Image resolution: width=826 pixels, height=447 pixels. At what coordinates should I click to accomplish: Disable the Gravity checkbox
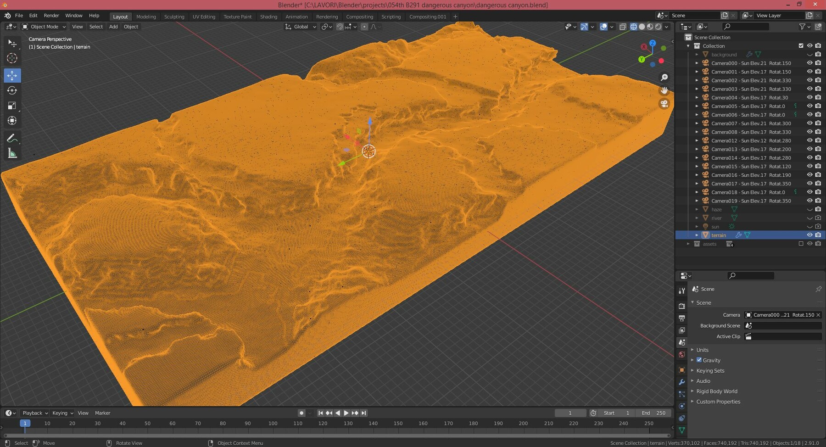(700, 360)
